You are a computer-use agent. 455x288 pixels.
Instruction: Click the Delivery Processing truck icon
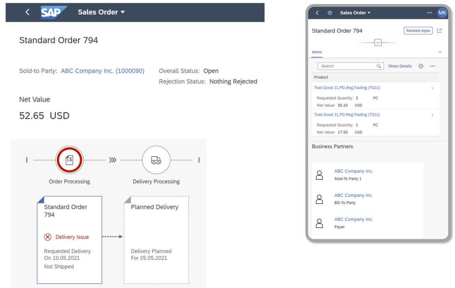click(x=156, y=160)
